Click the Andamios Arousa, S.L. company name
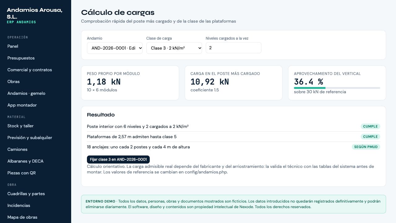The image size is (396, 223). click(35, 13)
